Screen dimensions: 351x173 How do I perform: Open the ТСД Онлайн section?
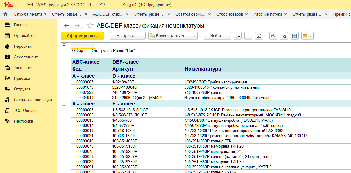point(25,110)
